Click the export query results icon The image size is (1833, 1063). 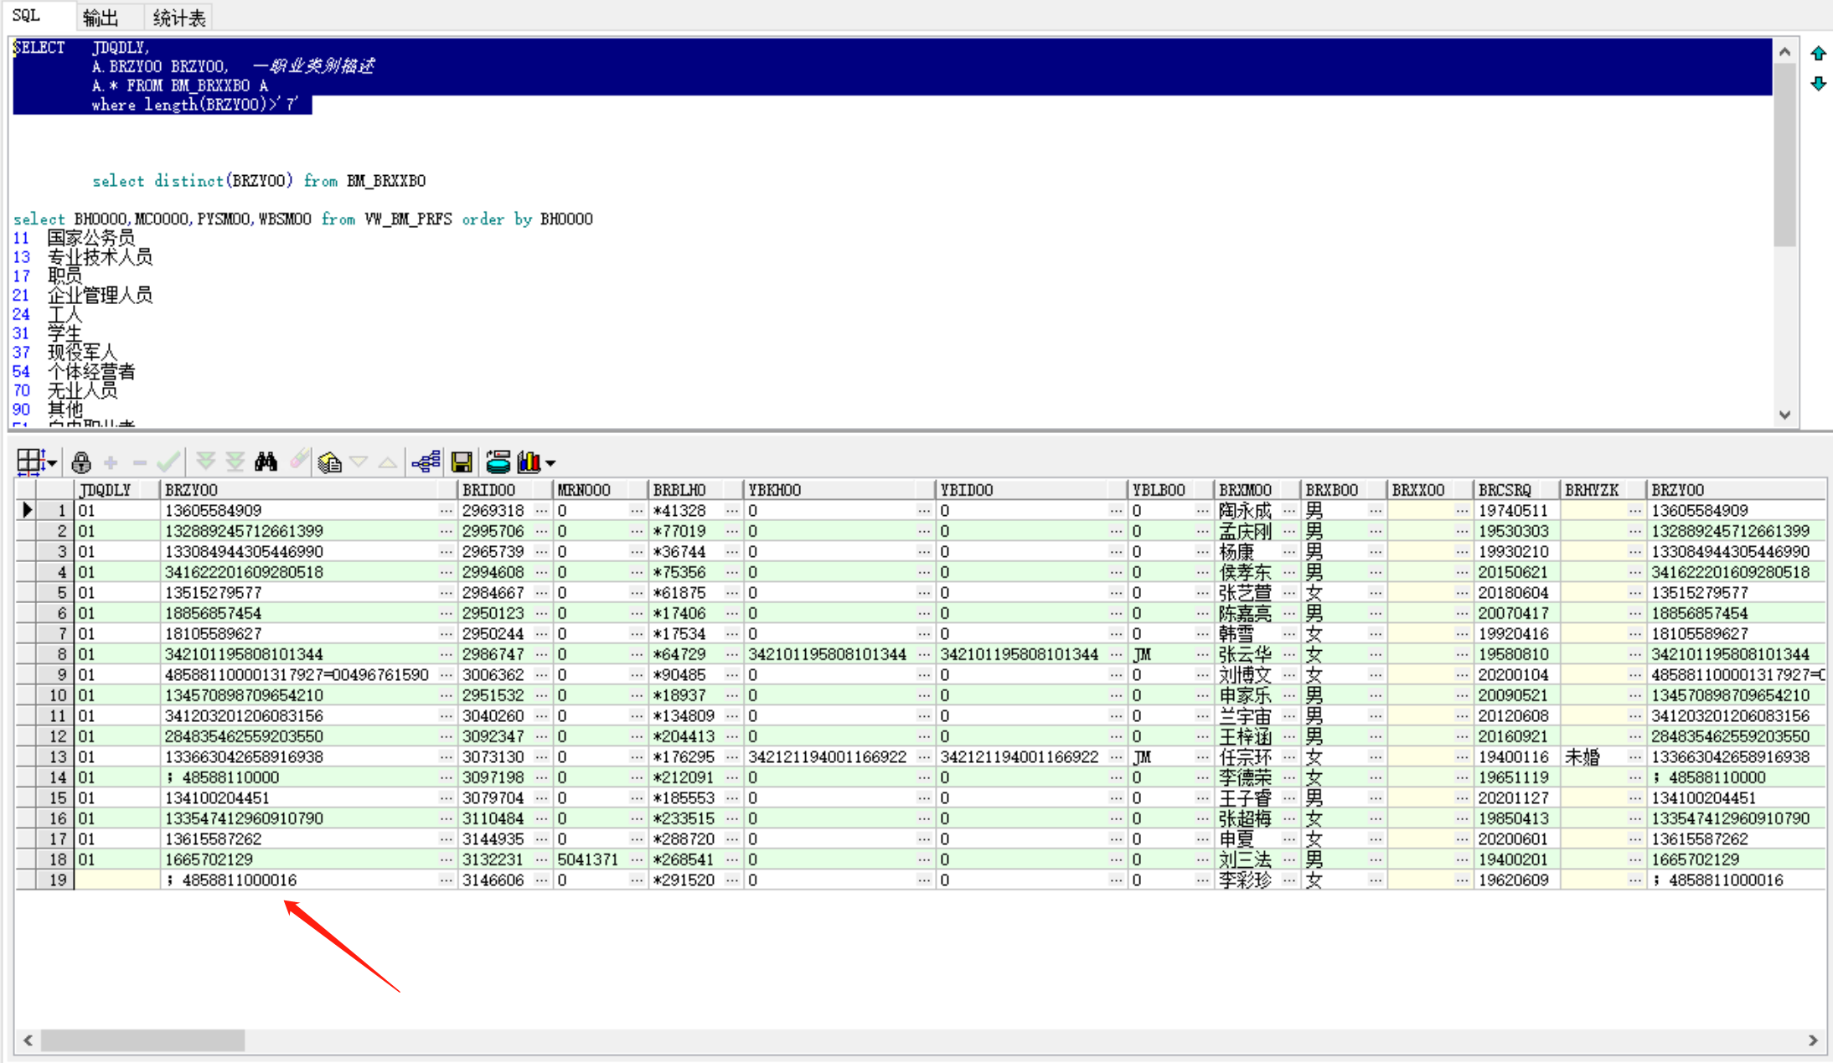click(x=498, y=462)
